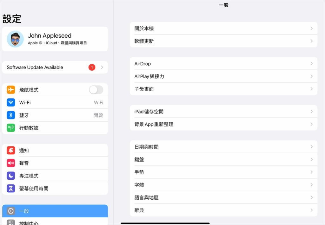Tap the red badge showing 1
Viewport: 325px width, 225px height.
click(x=92, y=67)
